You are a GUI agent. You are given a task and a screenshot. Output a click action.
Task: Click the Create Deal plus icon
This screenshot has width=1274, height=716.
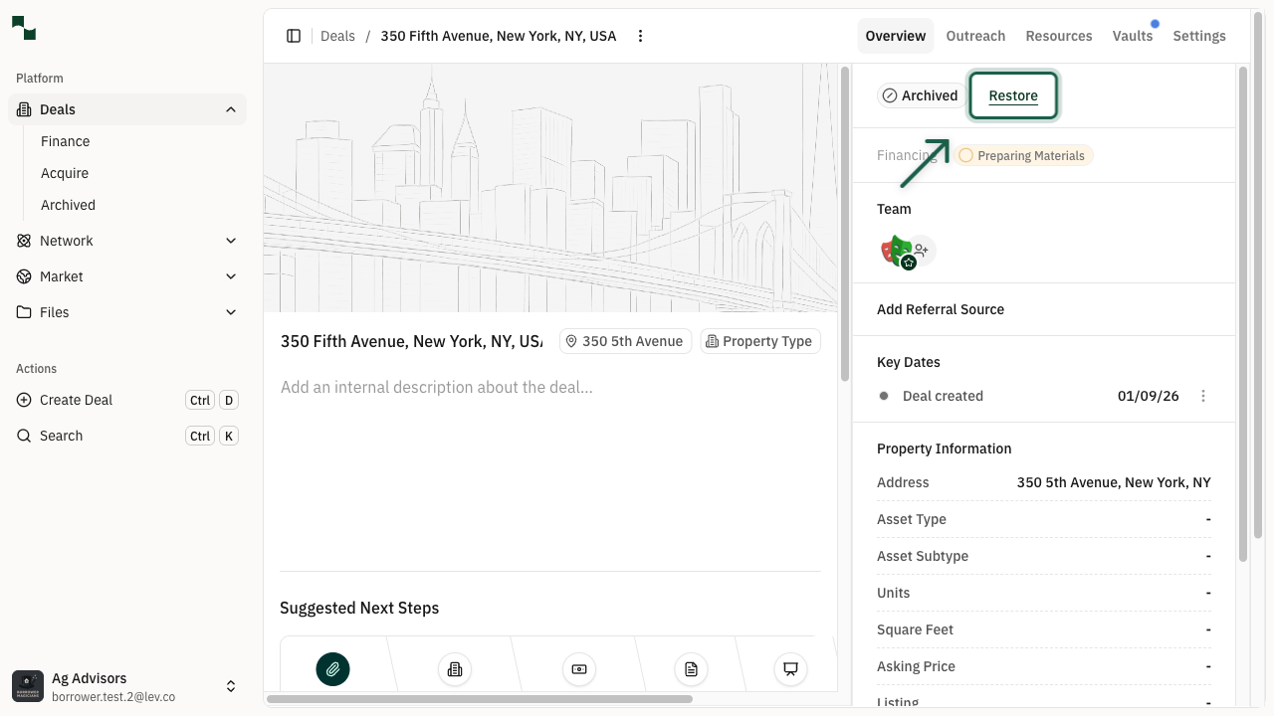pyautogui.click(x=24, y=400)
